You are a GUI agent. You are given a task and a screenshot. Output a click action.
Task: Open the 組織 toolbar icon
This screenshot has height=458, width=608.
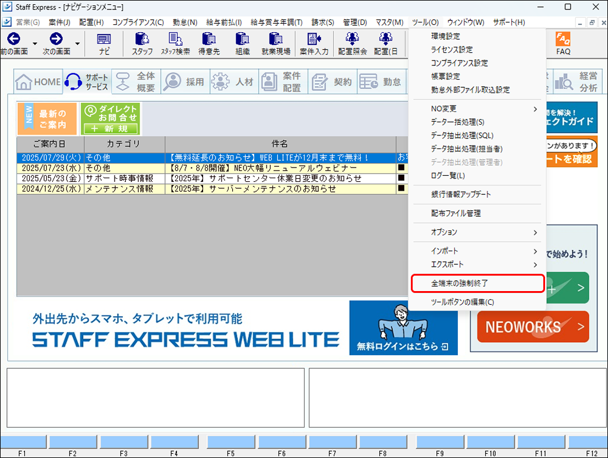coord(242,44)
